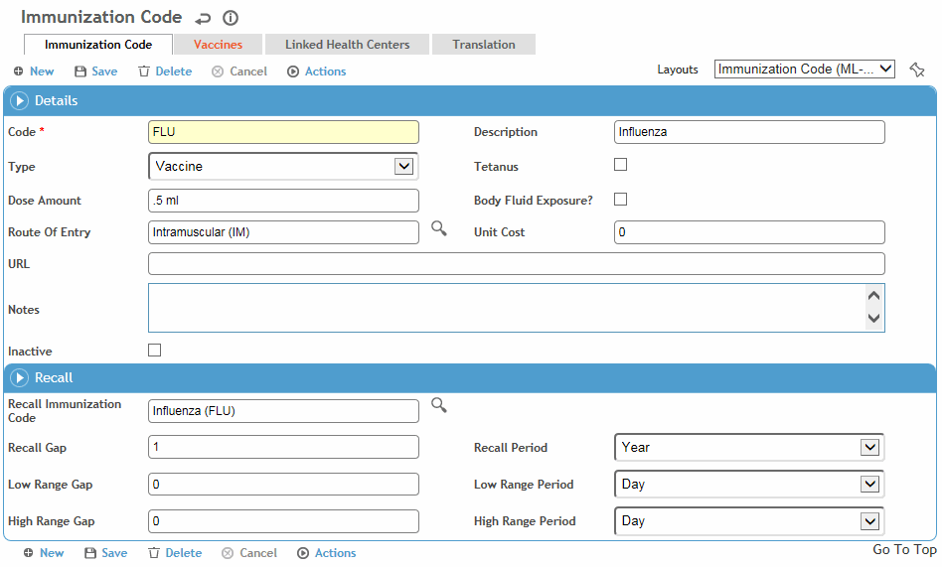Screen dimensions: 942x567
Task: Switch to the Vaccines tab
Action: click(218, 45)
